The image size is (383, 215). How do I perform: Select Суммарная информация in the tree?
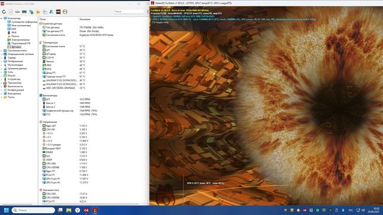coord(22,21)
